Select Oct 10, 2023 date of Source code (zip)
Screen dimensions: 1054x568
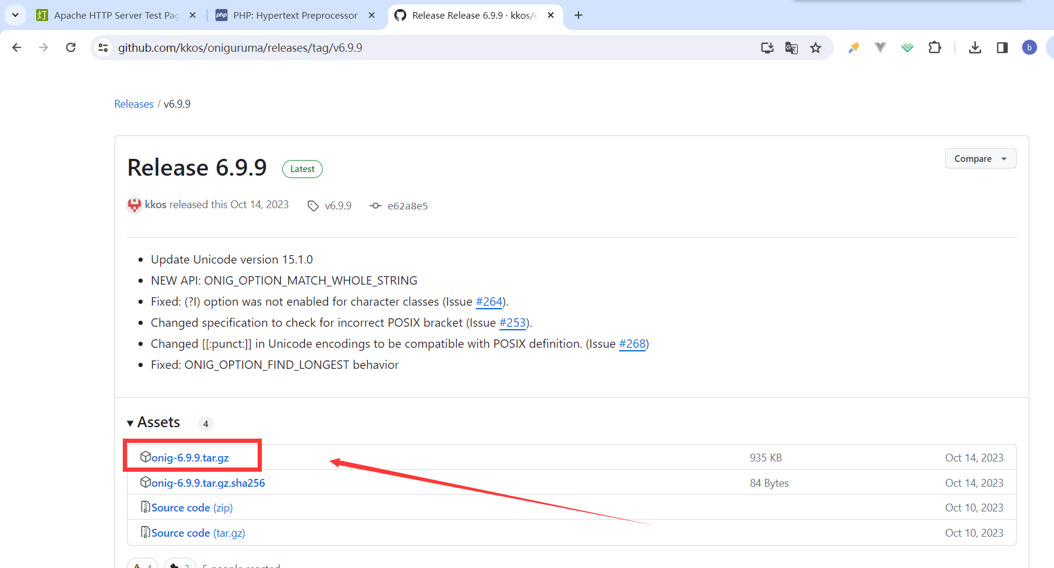(974, 508)
